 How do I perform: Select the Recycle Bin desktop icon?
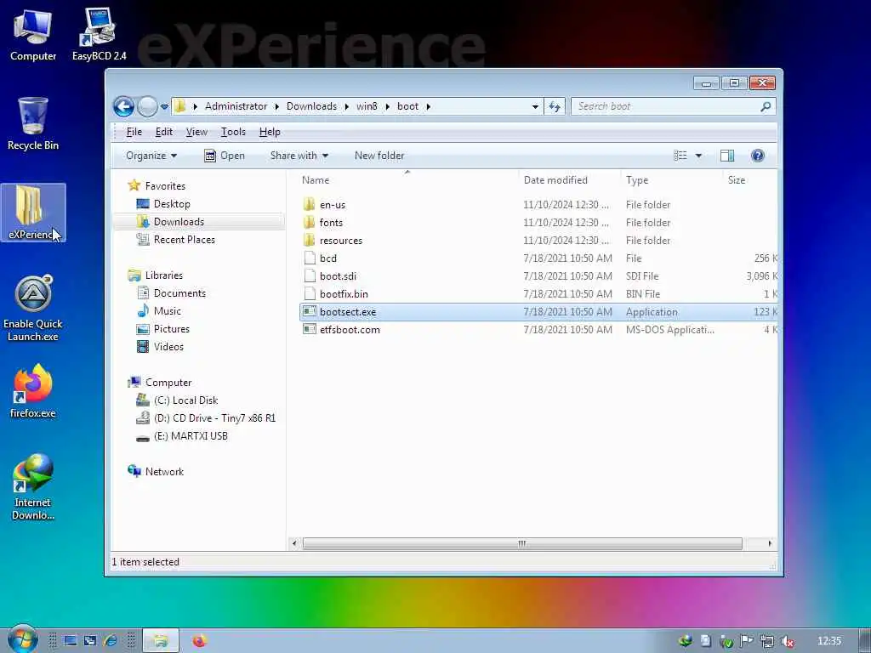[x=33, y=124]
